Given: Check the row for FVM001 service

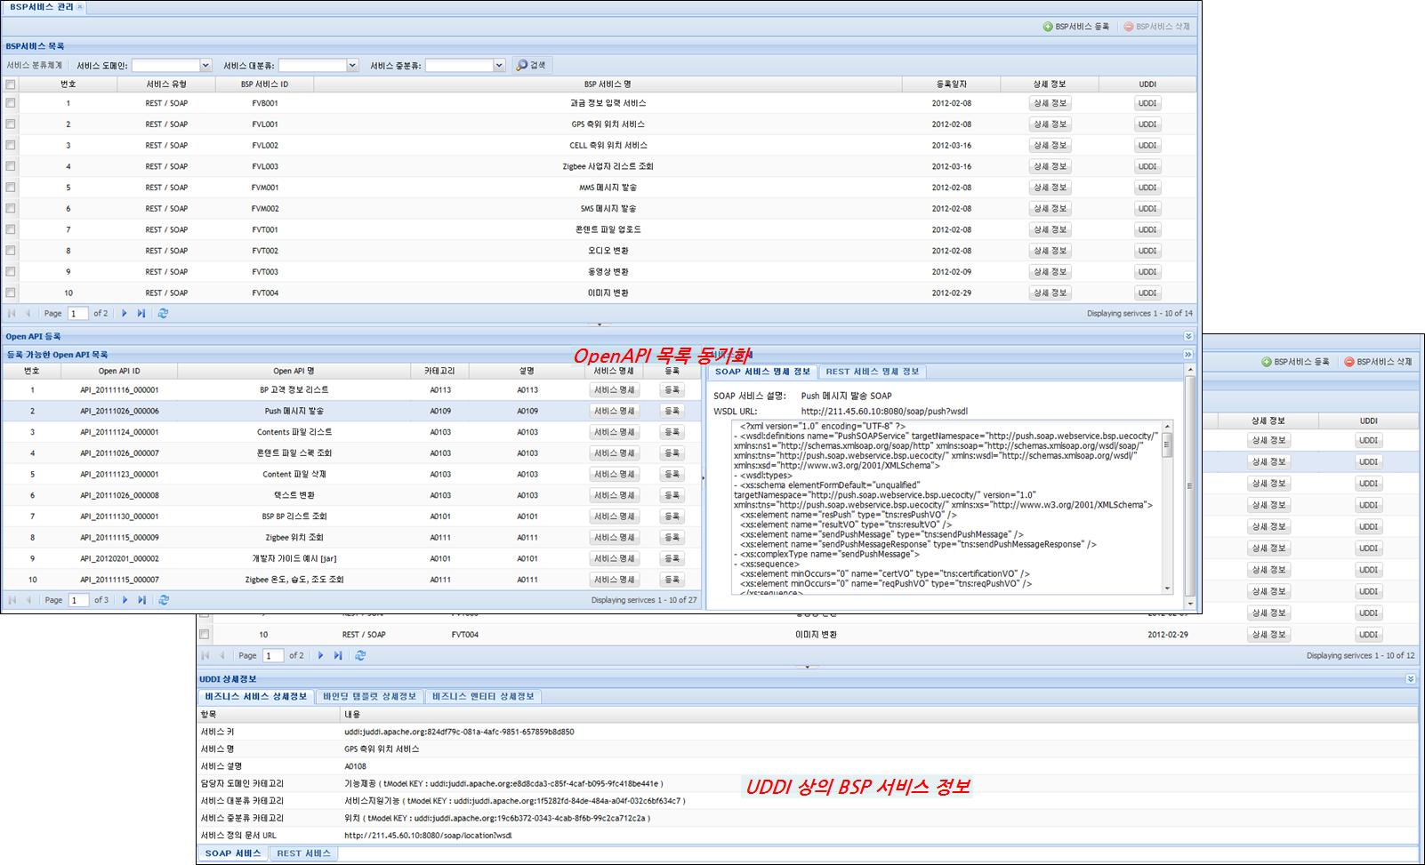Looking at the screenshot, I should click(x=11, y=188).
